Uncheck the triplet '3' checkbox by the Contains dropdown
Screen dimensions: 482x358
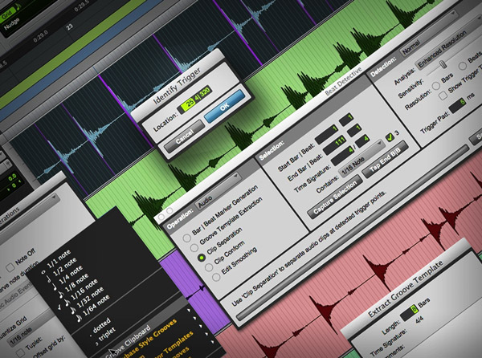(390, 136)
